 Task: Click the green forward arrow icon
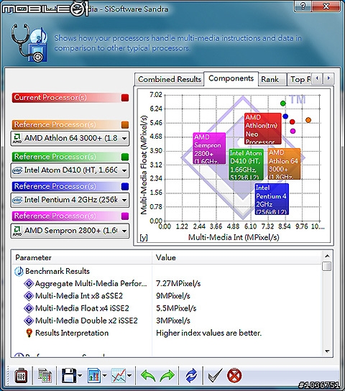tap(167, 375)
